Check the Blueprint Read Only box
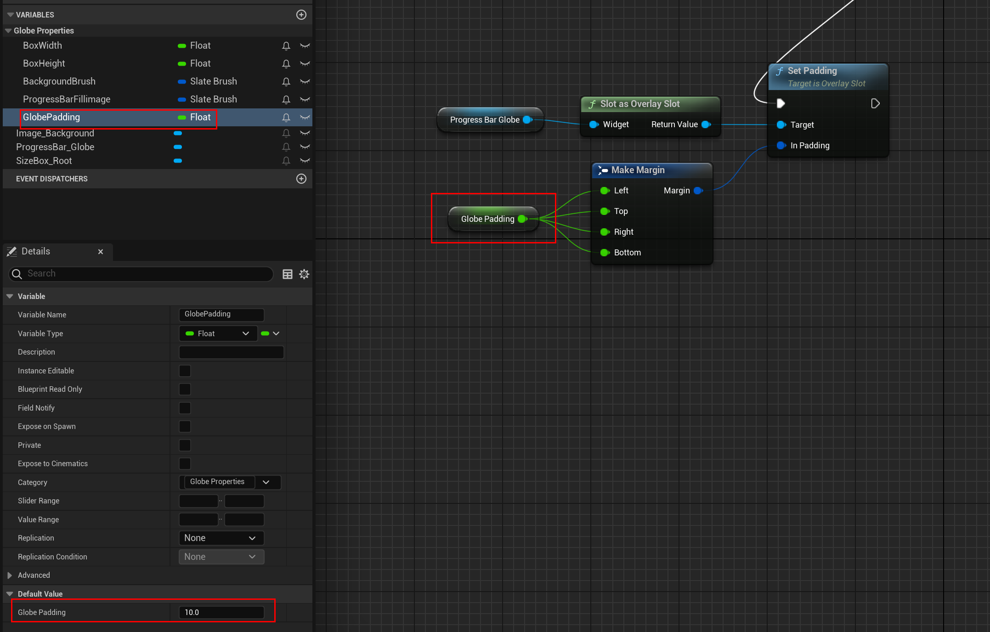The width and height of the screenshot is (990, 632). [185, 389]
